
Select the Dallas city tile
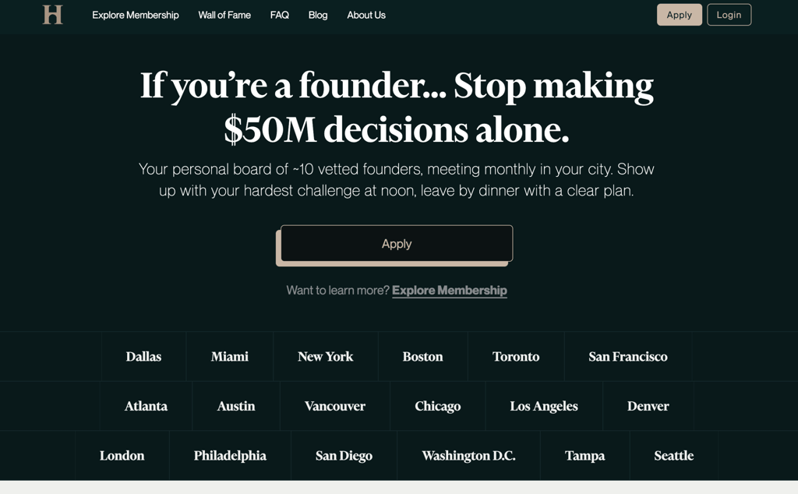coord(143,356)
